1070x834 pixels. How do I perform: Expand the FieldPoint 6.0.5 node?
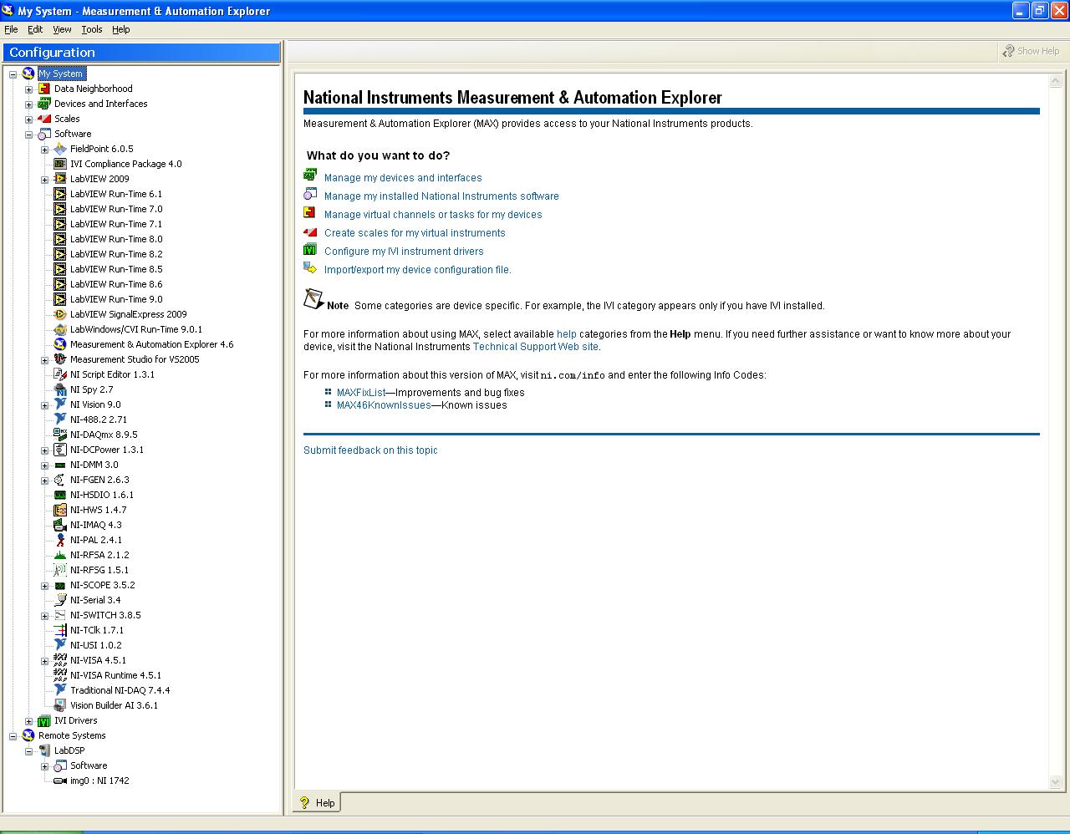[x=44, y=150]
